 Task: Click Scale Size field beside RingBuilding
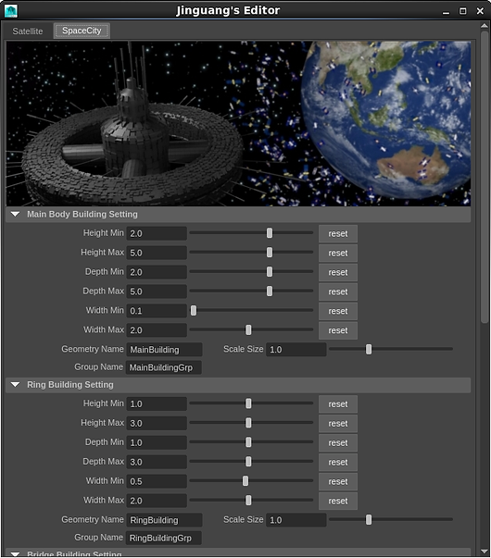click(x=296, y=520)
